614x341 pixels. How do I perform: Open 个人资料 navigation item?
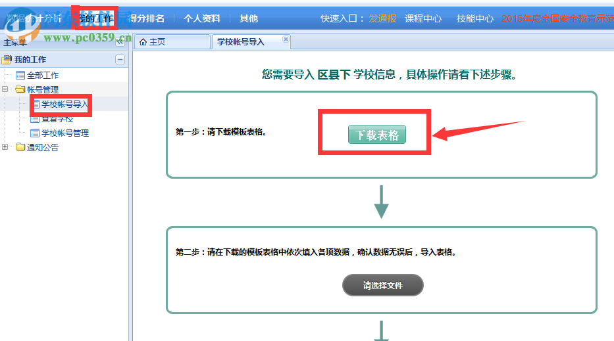pos(202,18)
